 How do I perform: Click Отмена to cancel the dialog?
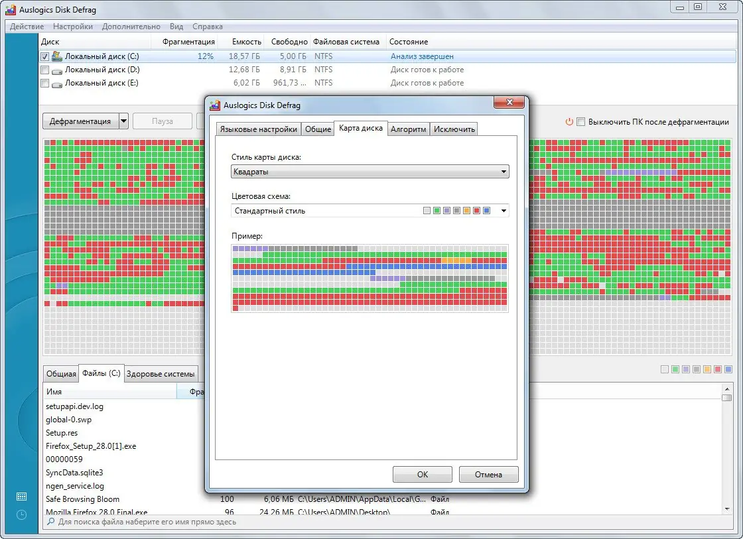pos(488,474)
